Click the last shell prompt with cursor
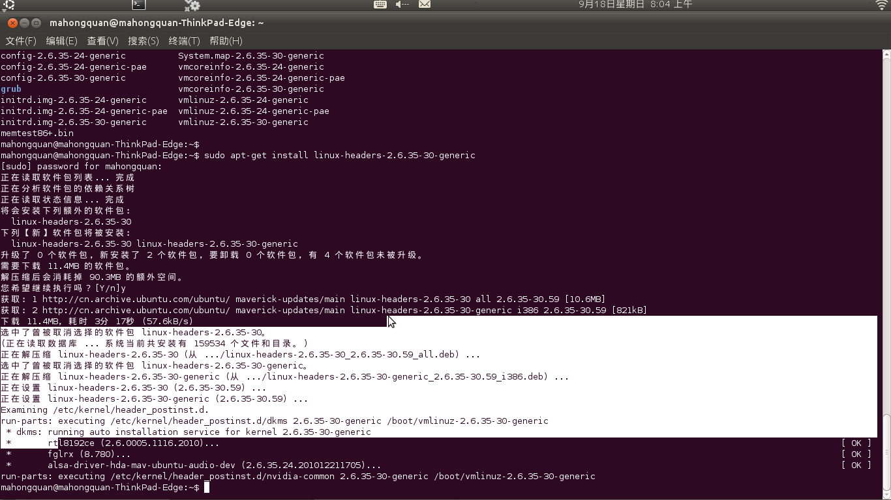This screenshot has height=500, width=891. [x=105, y=488]
